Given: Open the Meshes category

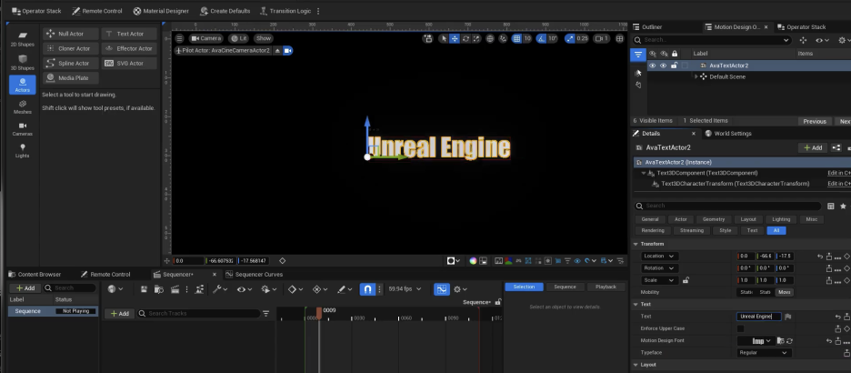Looking at the screenshot, I should (x=22, y=107).
